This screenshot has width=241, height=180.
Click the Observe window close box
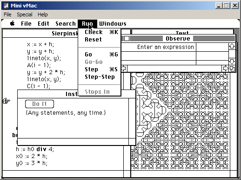coord(127,39)
